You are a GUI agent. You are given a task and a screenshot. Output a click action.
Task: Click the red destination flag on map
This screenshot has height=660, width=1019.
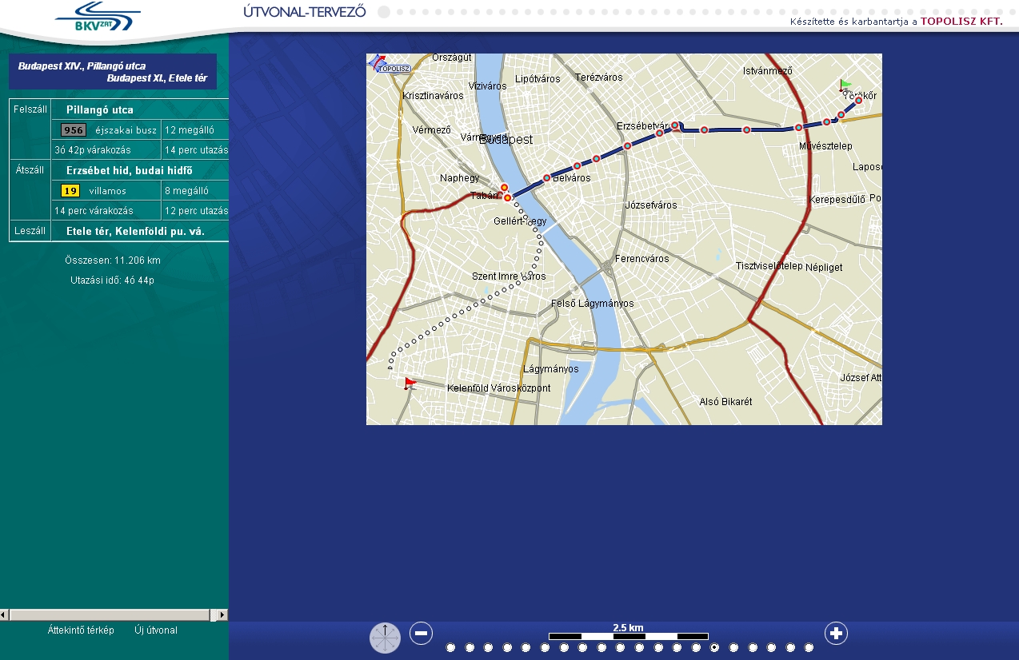[x=410, y=384]
